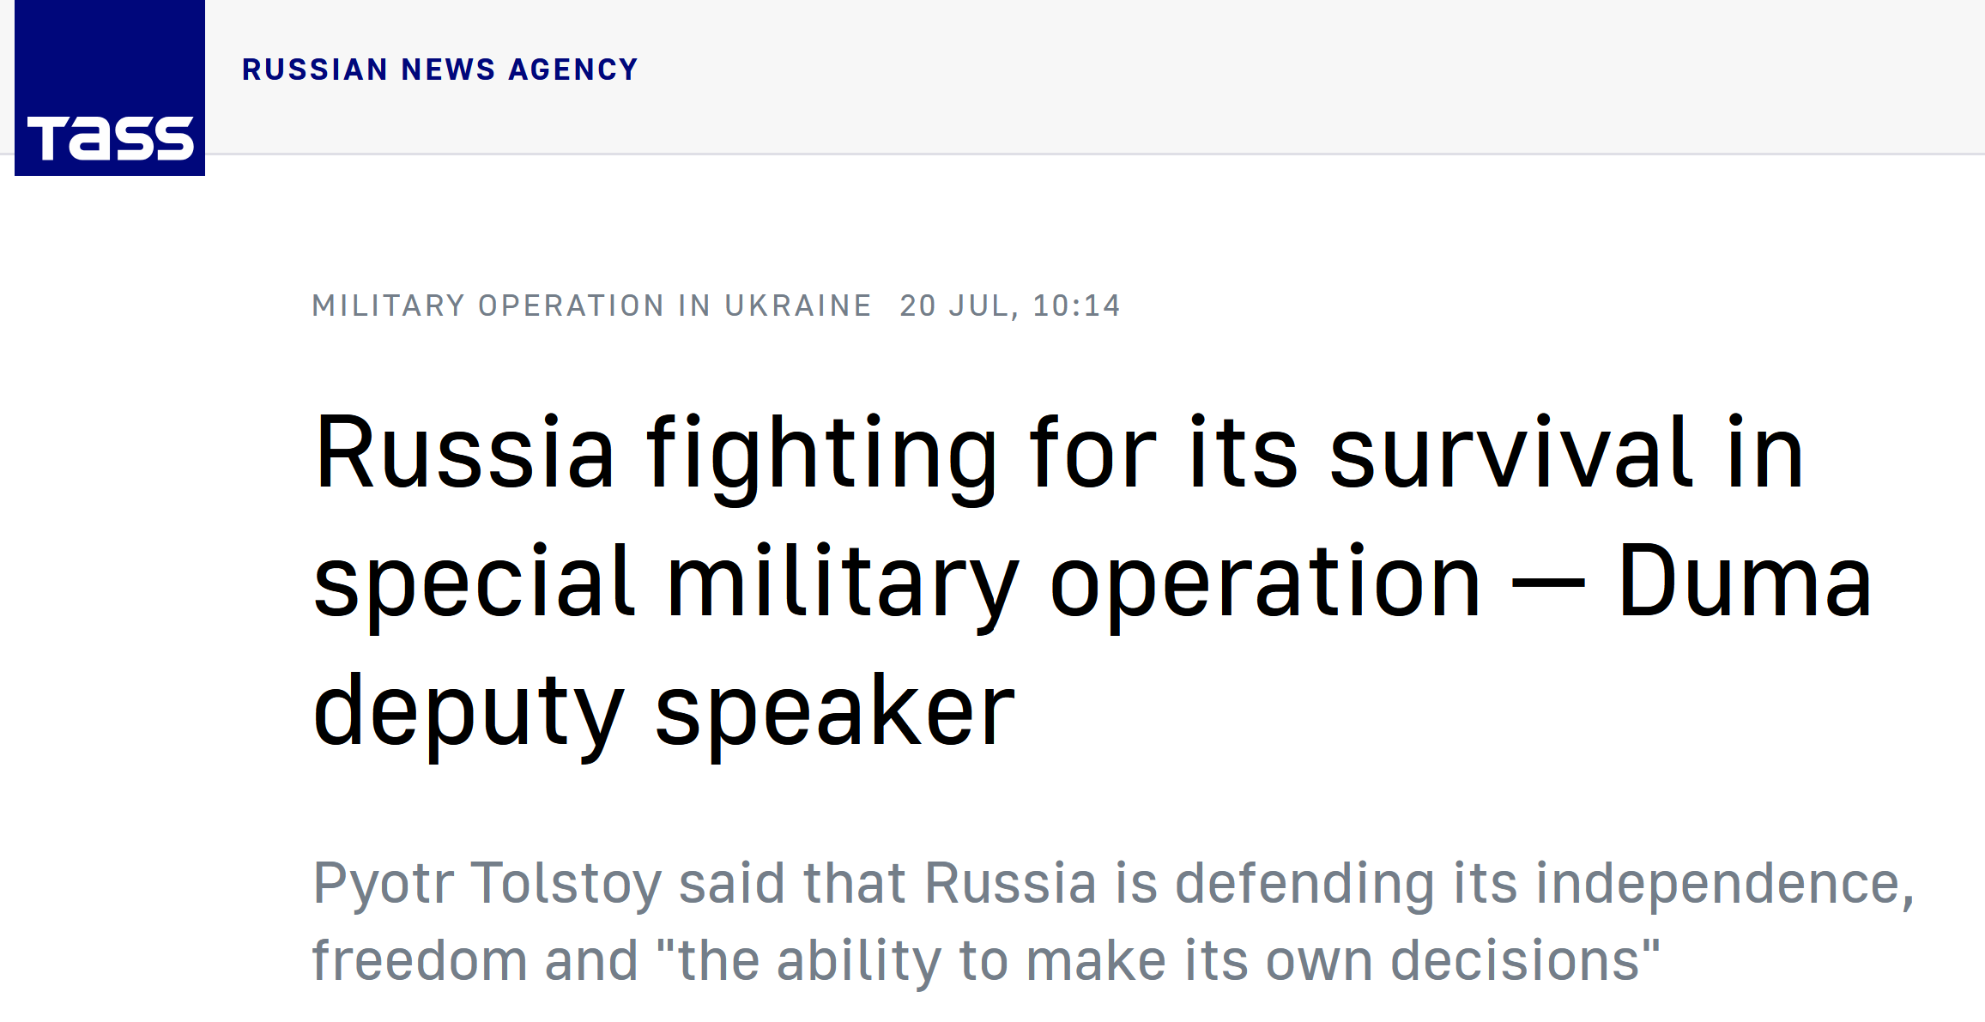Click "deputy speaker" in the headline's last line
This screenshot has width=1985, height=1022.
664,713
